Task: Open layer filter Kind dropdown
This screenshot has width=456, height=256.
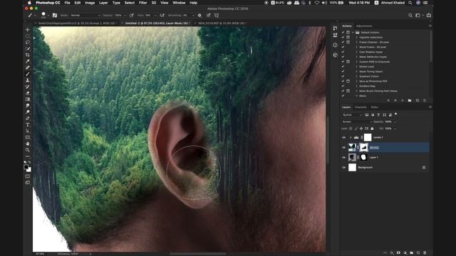Action: coord(352,115)
